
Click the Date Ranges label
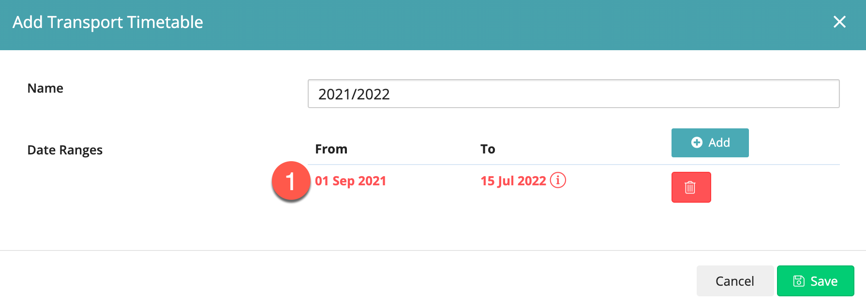[x=65, y=150]
